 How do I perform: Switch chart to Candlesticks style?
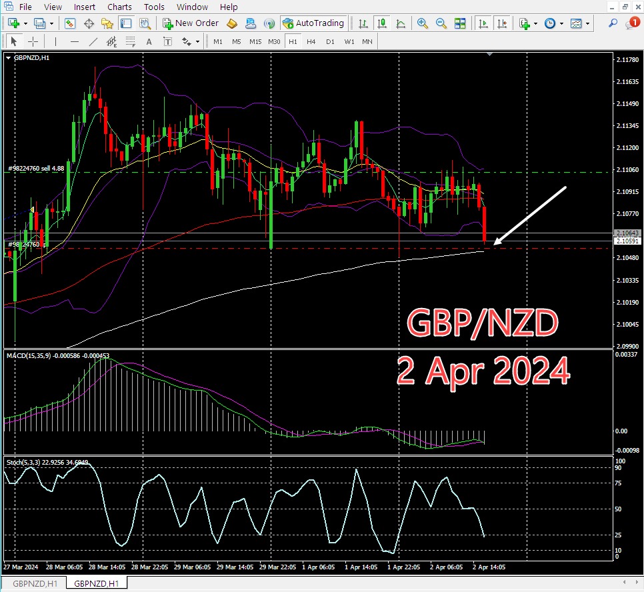(382, 23)
